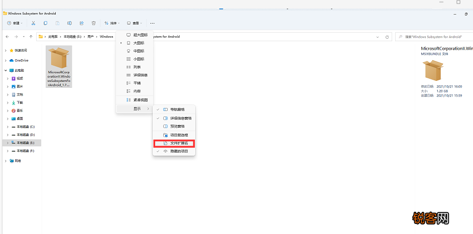Open address bar history dropdown chevron

pyautogui.click(x=378, y=37)
